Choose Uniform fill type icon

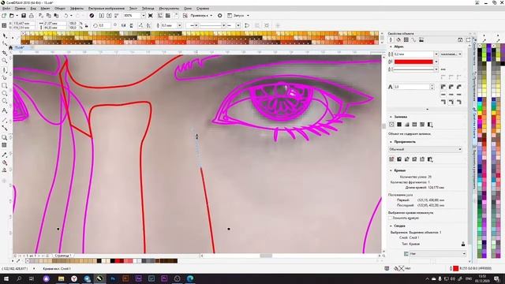pos(399,125)
